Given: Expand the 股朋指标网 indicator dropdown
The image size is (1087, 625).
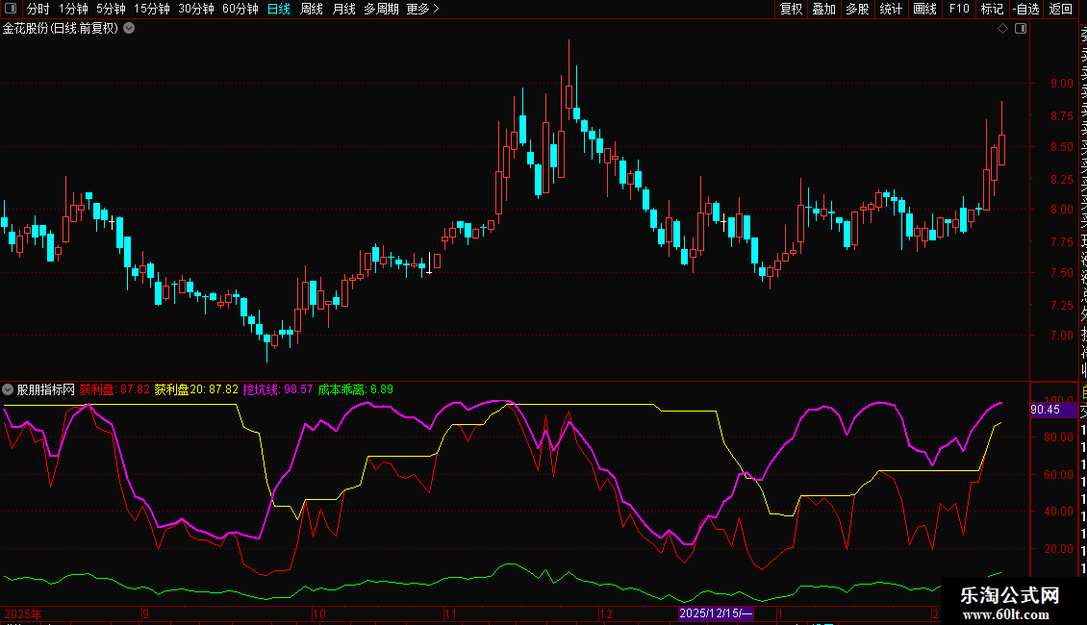Looking at the screenshot, I should [8, 389].
